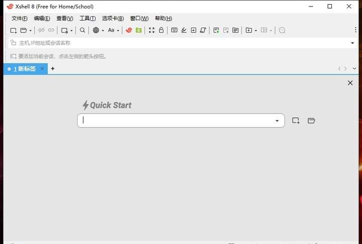The image size is (362, 244).
Task: Toggle full screen mode icon
Action: [152, 30]
